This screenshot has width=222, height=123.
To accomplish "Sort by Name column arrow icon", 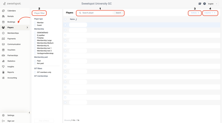I will (76, 19).
